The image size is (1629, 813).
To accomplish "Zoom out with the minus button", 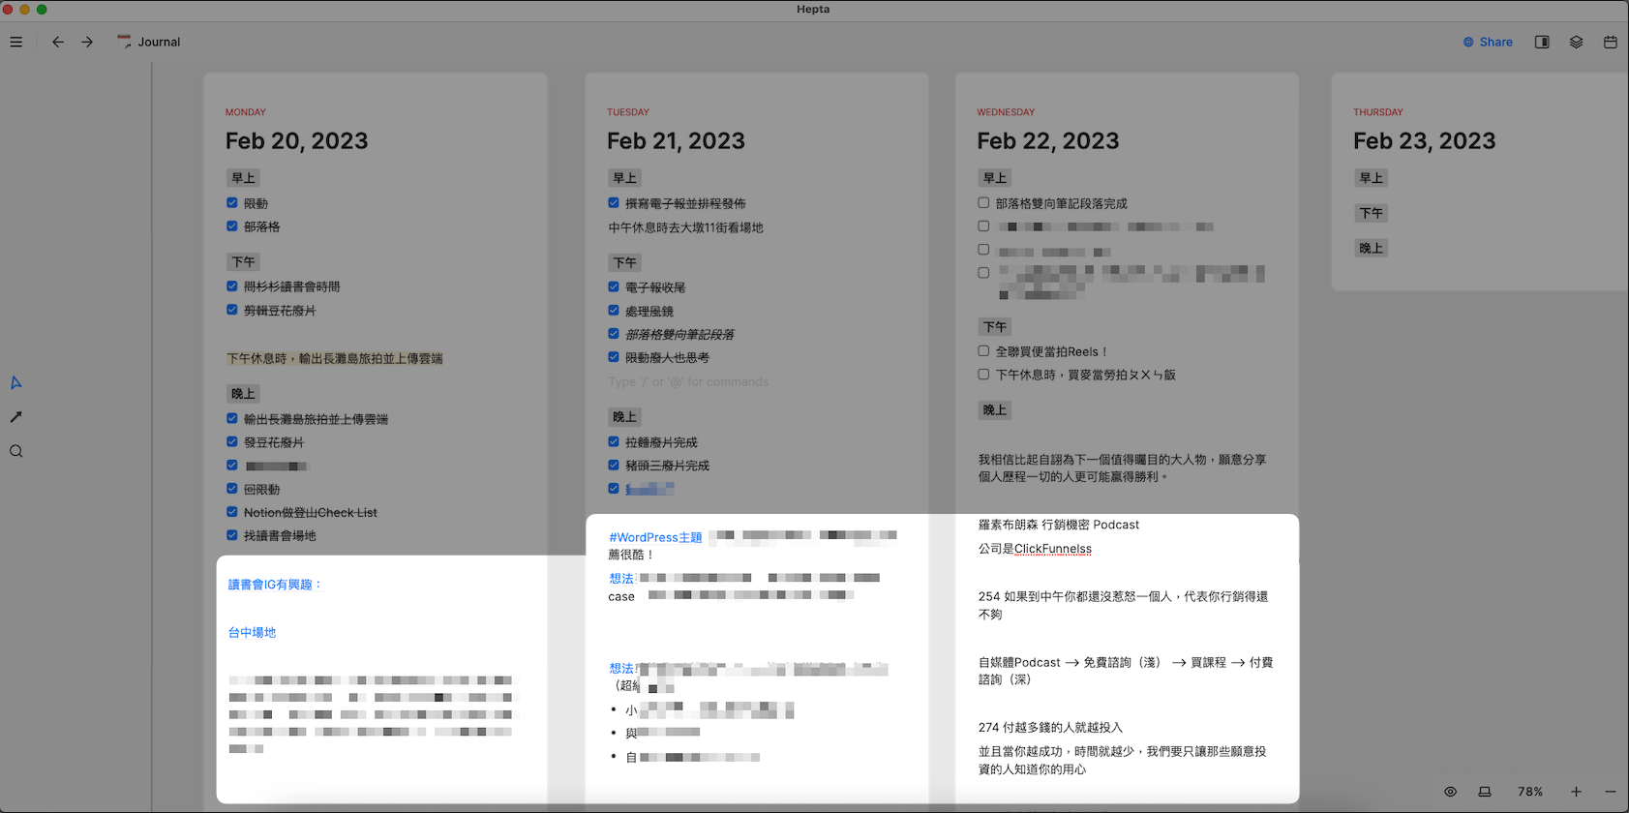I will click(1610, 792).
